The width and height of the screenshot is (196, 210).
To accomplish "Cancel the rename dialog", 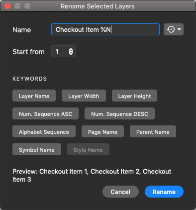I will pyautogui.click(x=120, y=192).
